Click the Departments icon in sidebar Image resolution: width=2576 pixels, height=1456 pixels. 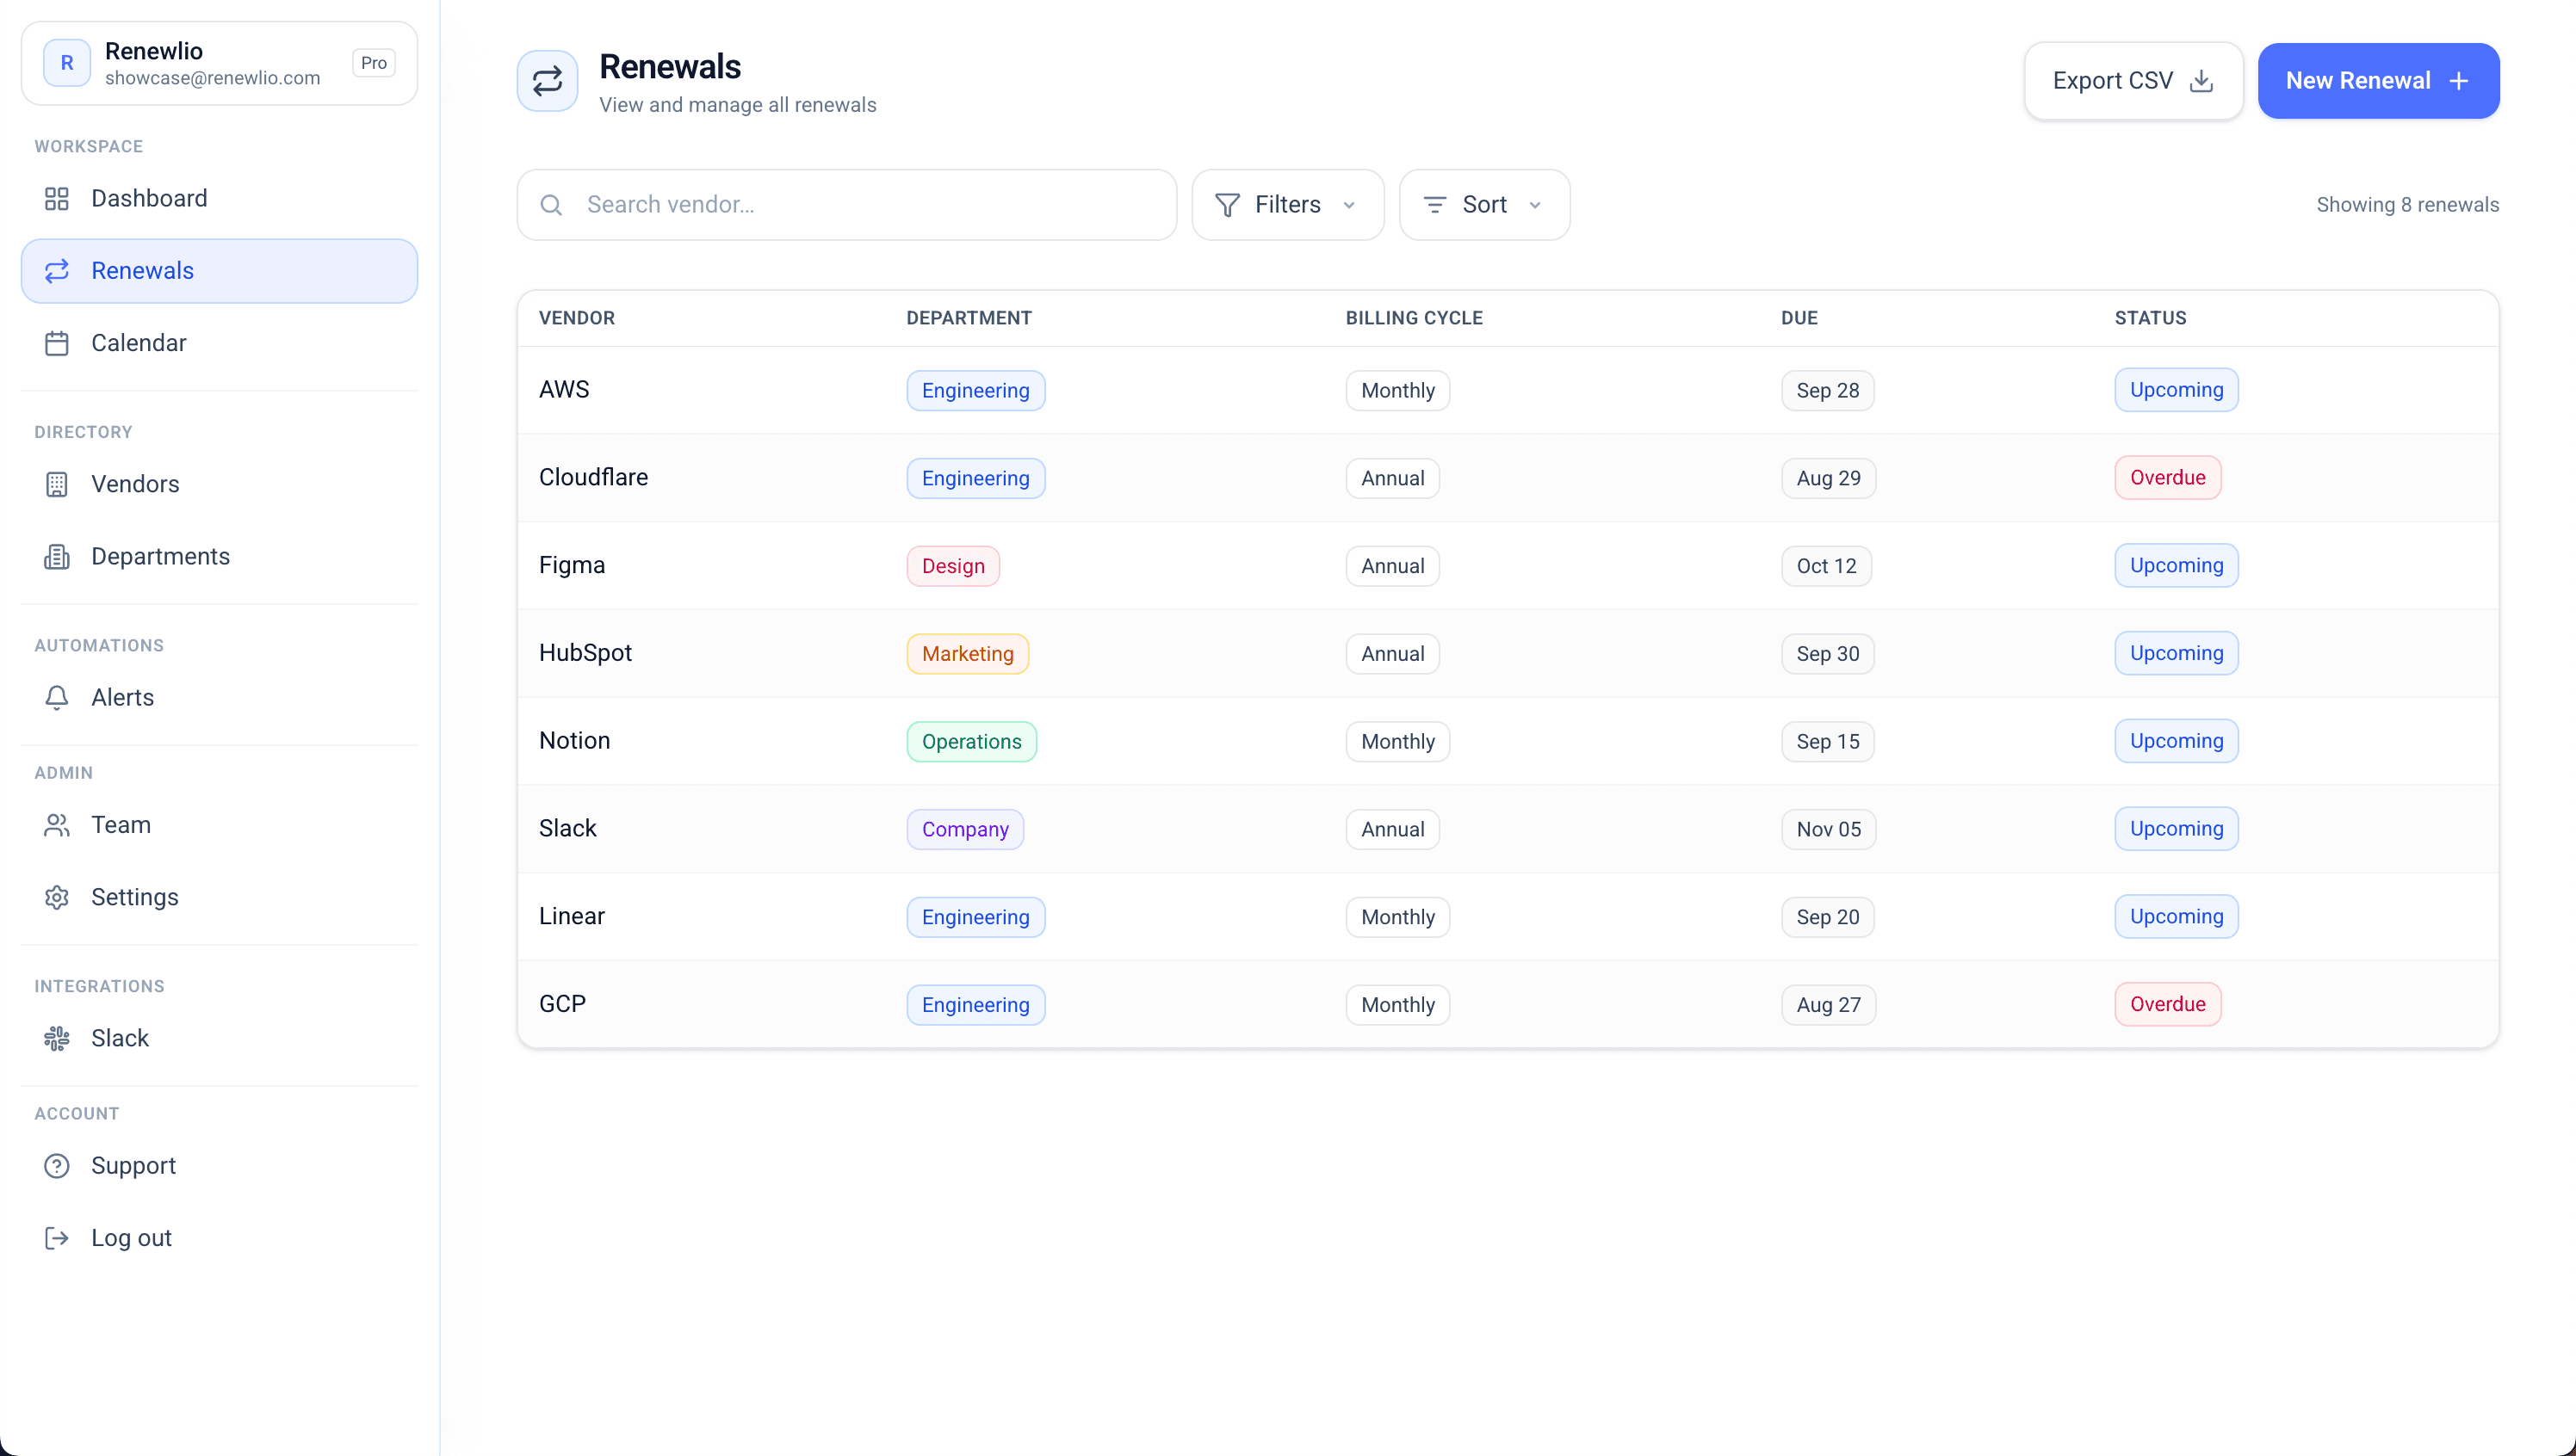click(x=57, y=556)
